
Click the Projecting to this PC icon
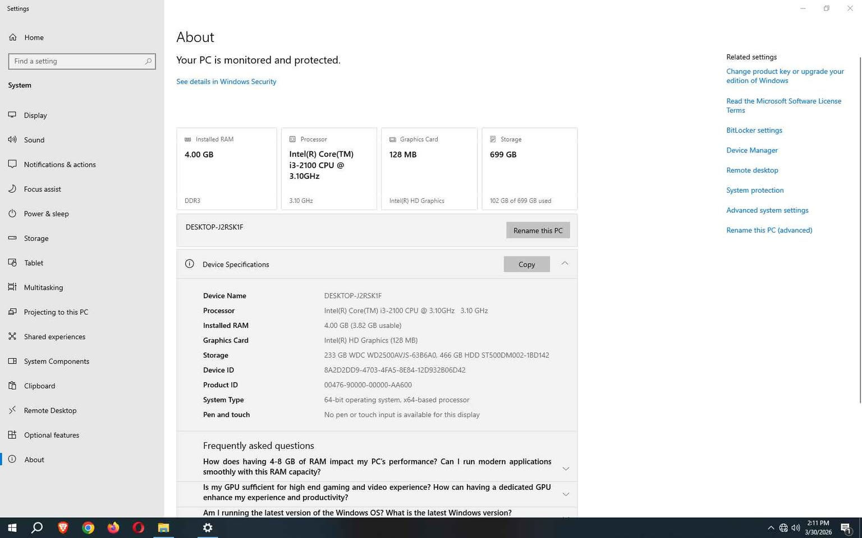(12, 312)
